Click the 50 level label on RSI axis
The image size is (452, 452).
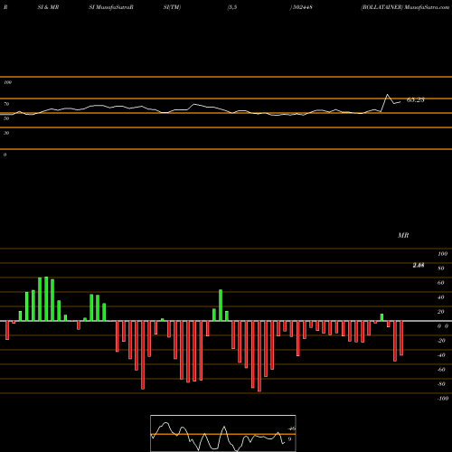click(x=6, y=118)
